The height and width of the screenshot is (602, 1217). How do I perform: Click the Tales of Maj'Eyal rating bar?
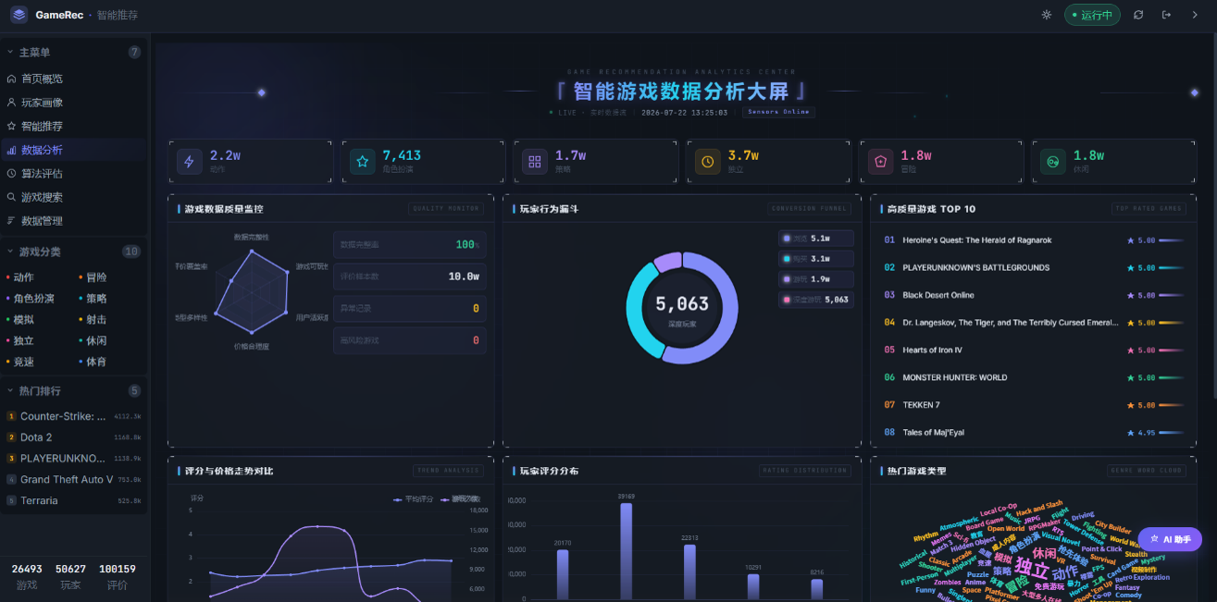[x=1172, y=433]
